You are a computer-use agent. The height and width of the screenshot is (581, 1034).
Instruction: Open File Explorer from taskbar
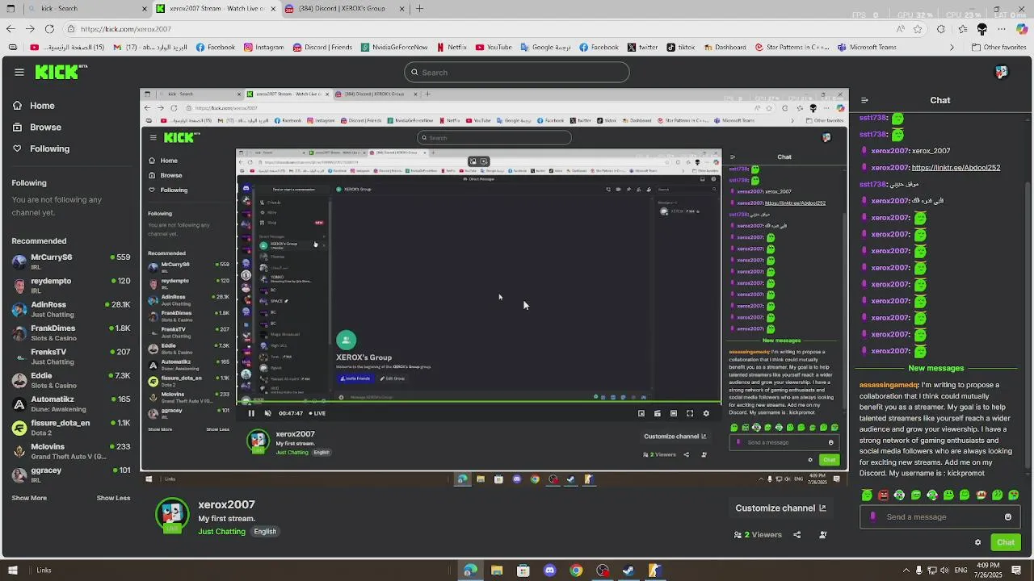point(497,571)
